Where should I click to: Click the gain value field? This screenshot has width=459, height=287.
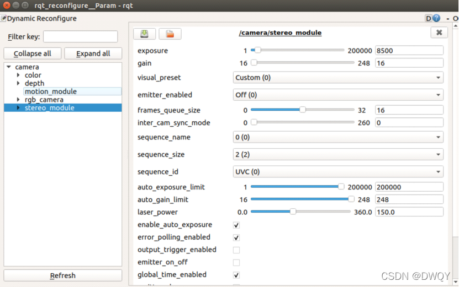(409, 63)
